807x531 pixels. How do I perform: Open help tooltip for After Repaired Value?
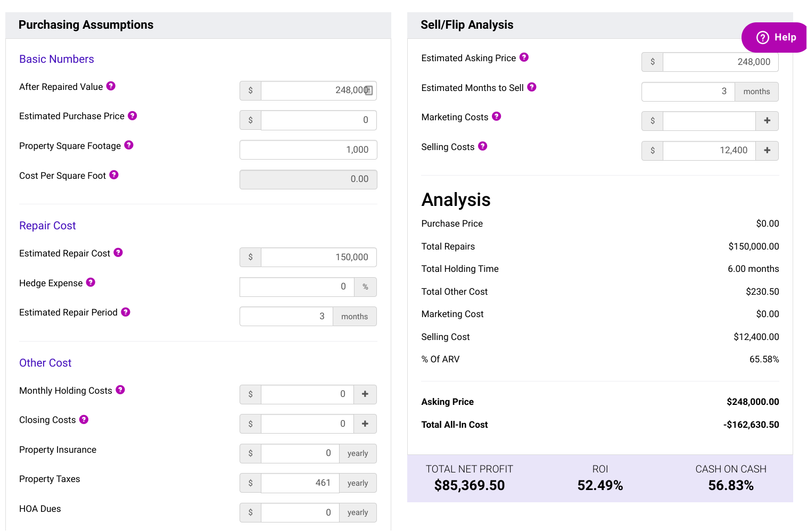(x=111, y=86)
